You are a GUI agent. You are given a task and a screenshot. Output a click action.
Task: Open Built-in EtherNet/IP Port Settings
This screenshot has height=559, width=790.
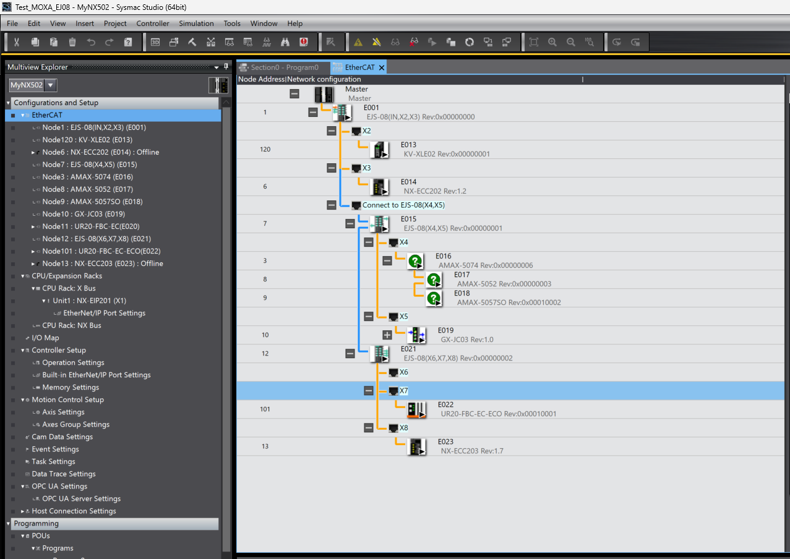point(96,375)
